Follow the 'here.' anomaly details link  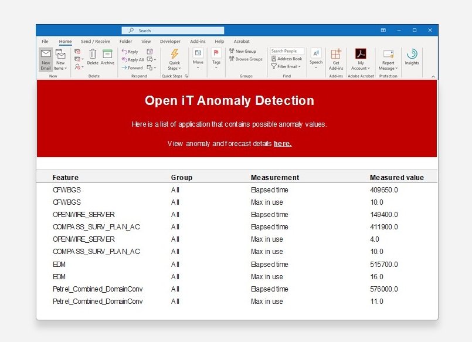click(x=283, y=144)
